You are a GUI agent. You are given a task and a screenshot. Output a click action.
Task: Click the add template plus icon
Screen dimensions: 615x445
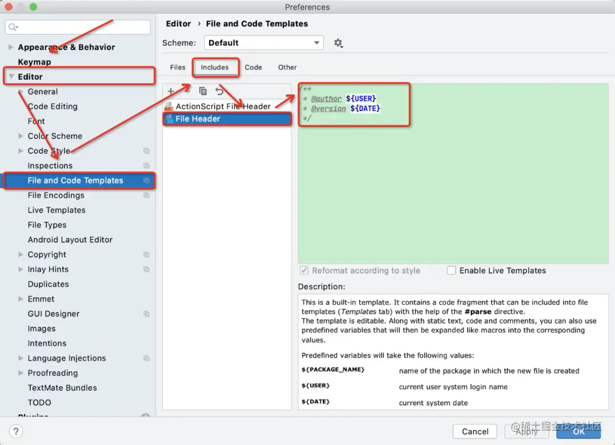[171, 91]
